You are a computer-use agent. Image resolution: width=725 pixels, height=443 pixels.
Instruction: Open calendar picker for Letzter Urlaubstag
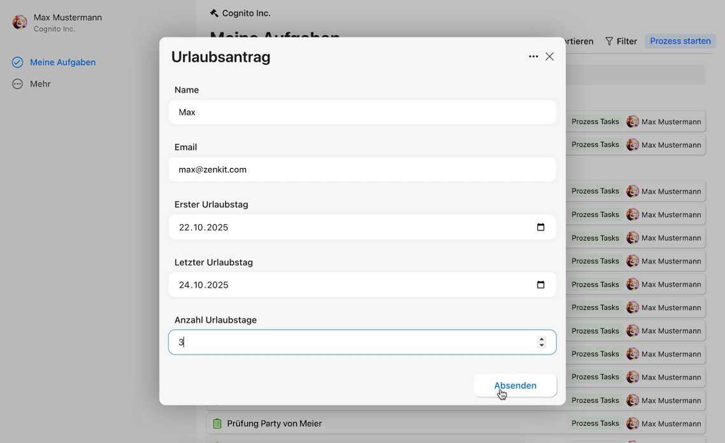[541, 285]
